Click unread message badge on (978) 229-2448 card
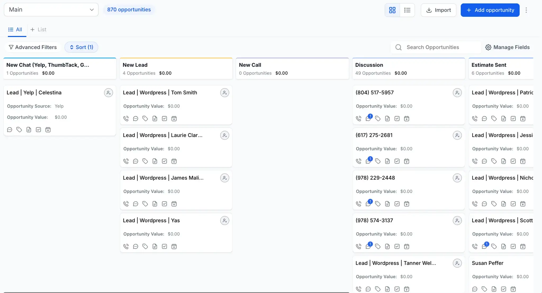542x293 pixels. (370, 201)
